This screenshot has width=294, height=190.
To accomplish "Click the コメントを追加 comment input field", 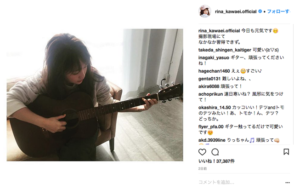I will [x=241, y=182].
